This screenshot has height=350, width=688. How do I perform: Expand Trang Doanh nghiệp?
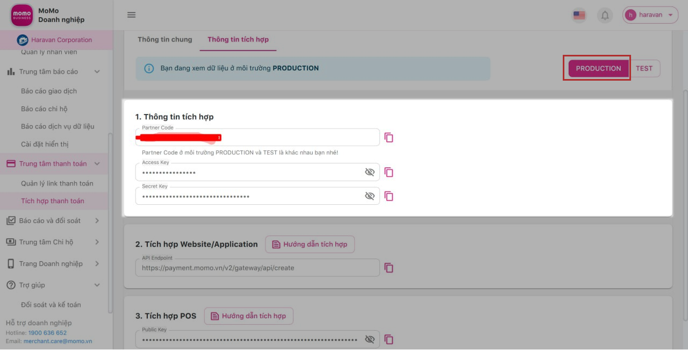[97, 263]
